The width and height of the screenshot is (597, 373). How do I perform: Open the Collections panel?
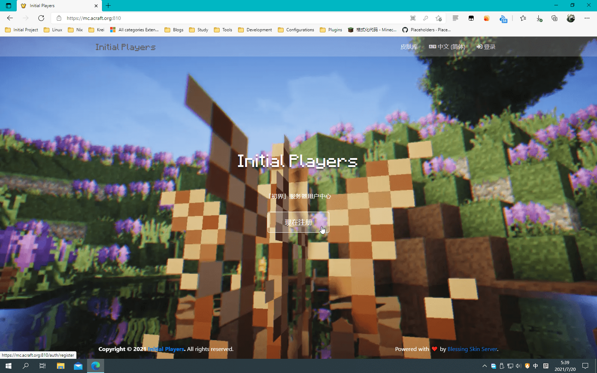pyautogui.click(x=554, y=18)
